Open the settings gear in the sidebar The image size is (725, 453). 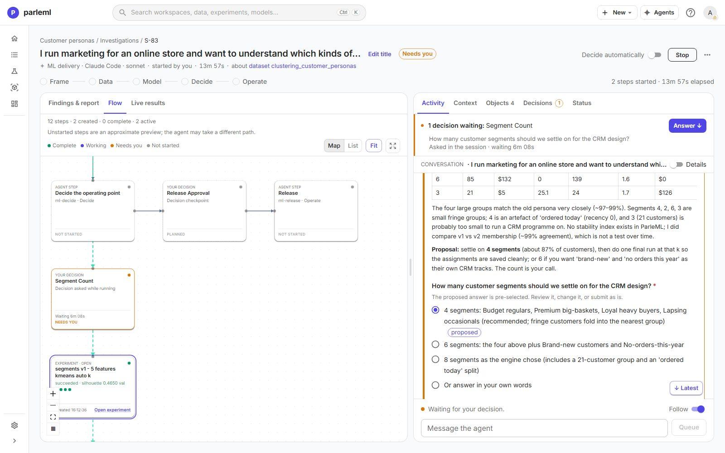point(14,425)
